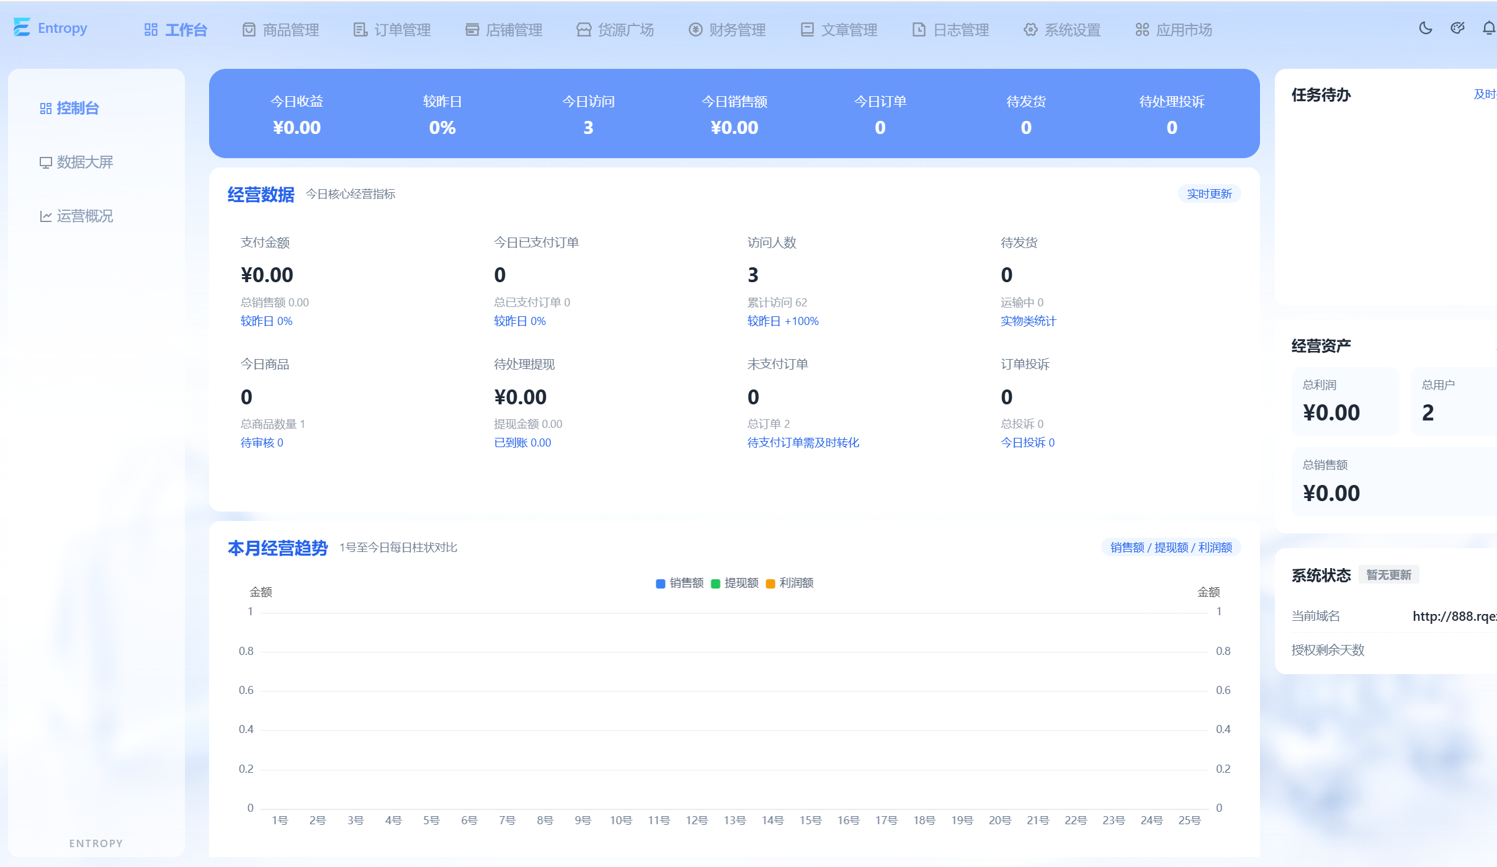Image resolution: width=1497 pixels, height=867 pixels.
Task: Open the 订单管理 menu
Action: pos(392,30)
